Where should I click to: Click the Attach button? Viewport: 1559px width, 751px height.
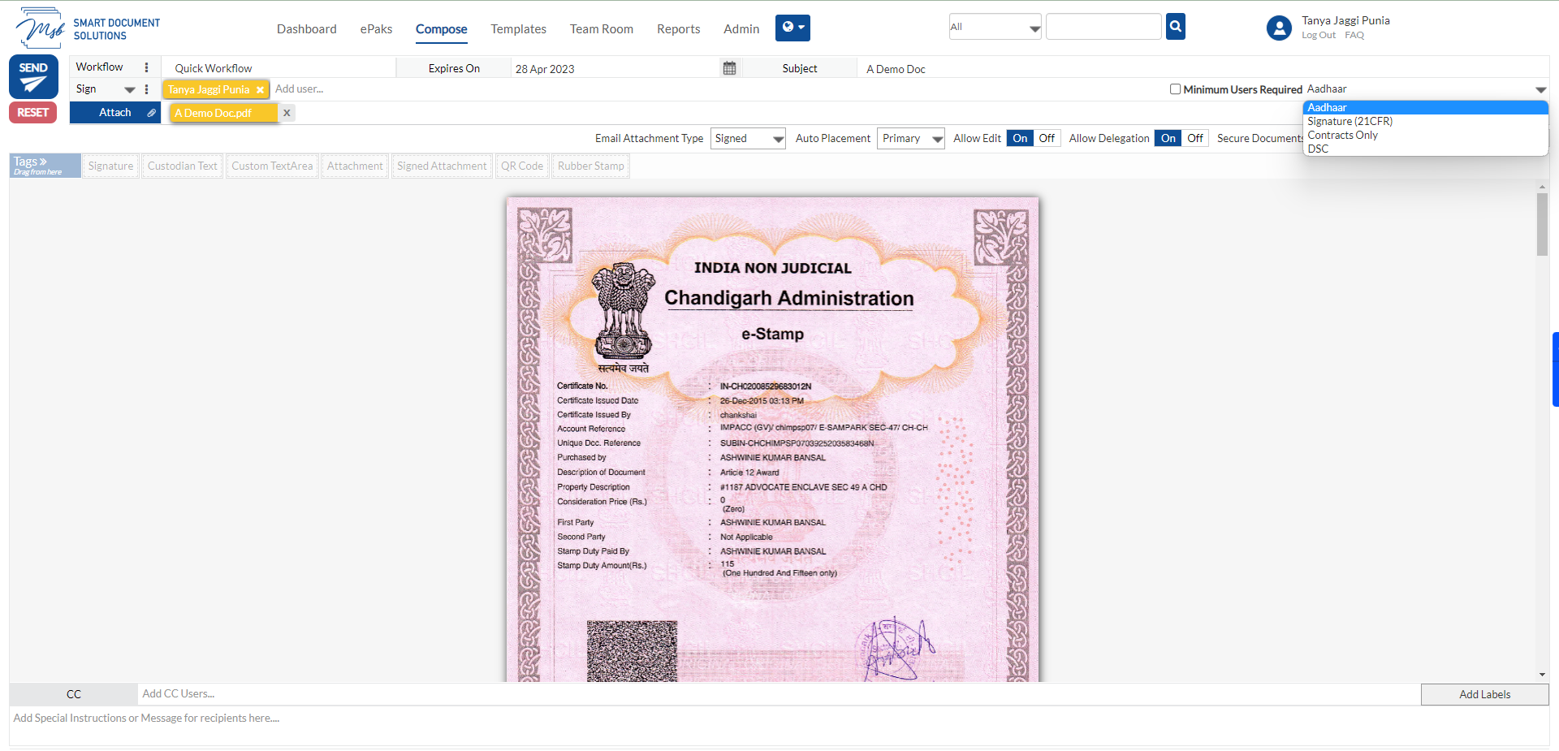[x=114, y=113]
